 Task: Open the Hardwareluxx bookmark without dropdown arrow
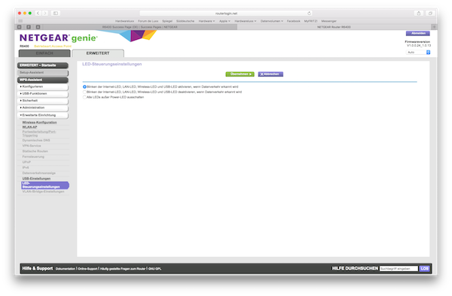pos(124,21)
